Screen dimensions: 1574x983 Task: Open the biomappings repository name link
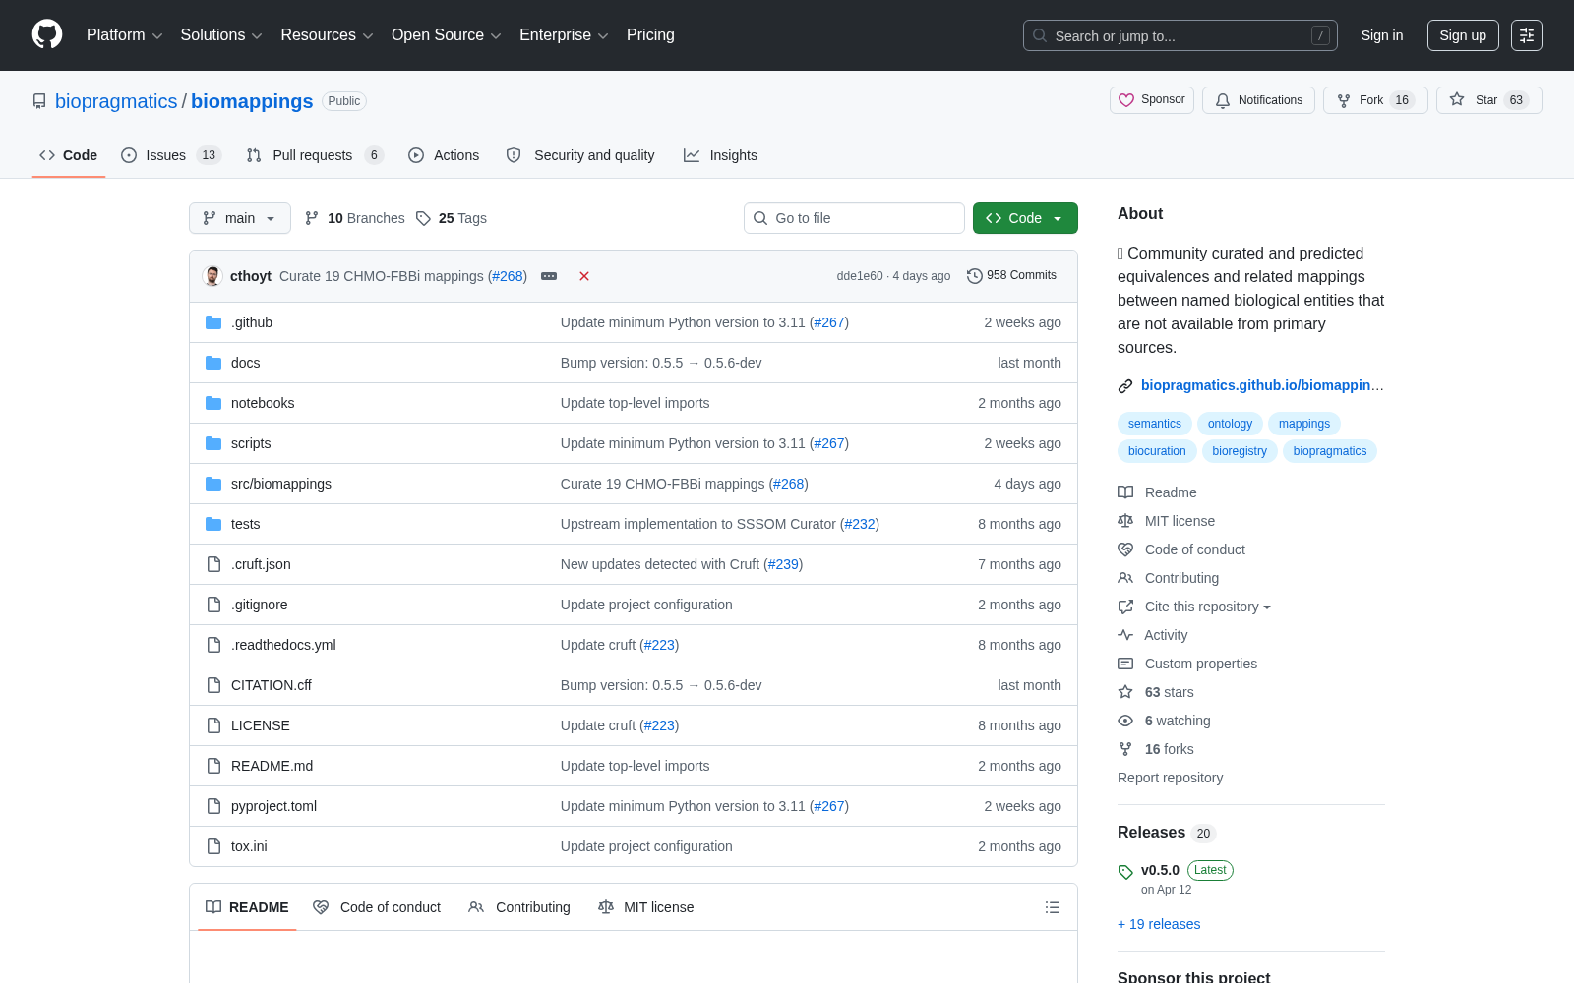(252, 101)
